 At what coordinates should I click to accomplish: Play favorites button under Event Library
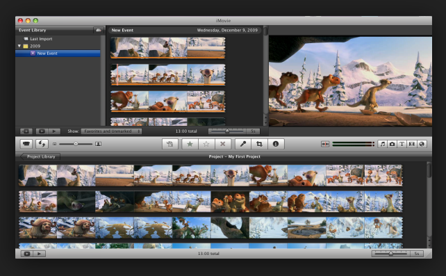coord(26,131)
